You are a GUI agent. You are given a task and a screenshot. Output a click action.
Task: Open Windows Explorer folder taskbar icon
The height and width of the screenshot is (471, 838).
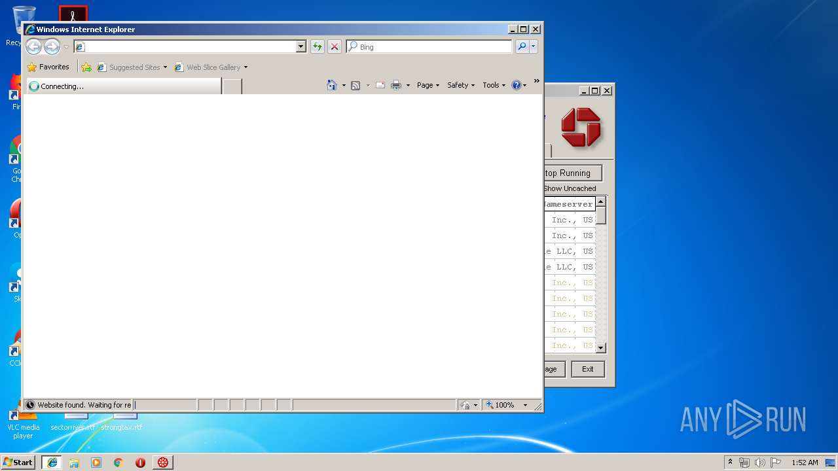tap(74, 462)
